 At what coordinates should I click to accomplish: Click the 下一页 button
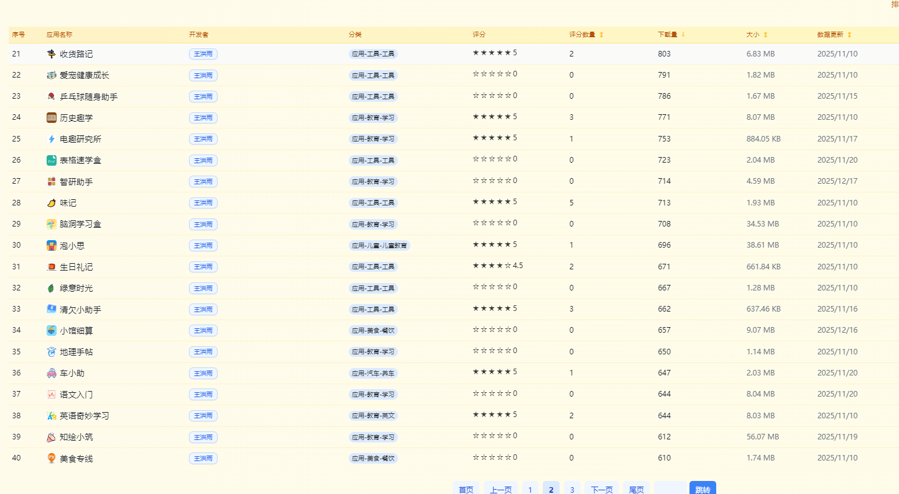[x=601, y=489]
